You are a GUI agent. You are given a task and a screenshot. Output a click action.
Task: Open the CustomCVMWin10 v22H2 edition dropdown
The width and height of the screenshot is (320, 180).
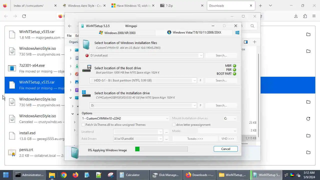(x=167, y=118)
